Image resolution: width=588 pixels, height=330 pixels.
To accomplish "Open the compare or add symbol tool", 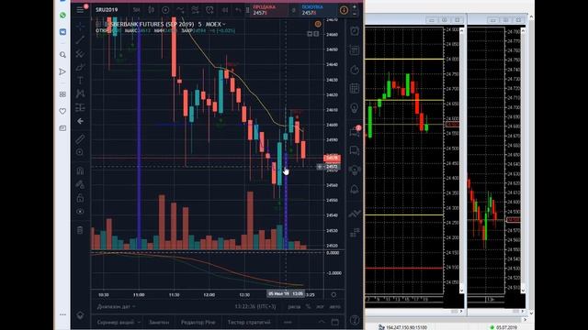I will [165, 10].
